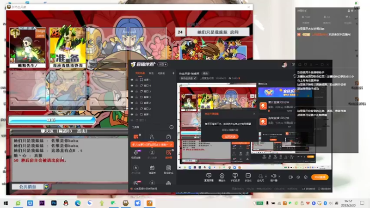Select the 窗口 4 source row
Viewport: 370px width, 208px height.
[153, 86]
